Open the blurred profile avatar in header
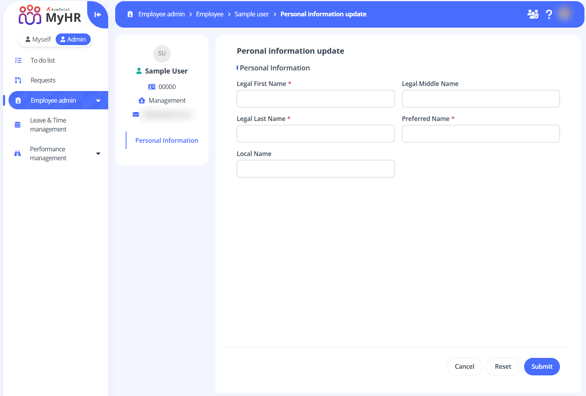 (x=565, y=14)
